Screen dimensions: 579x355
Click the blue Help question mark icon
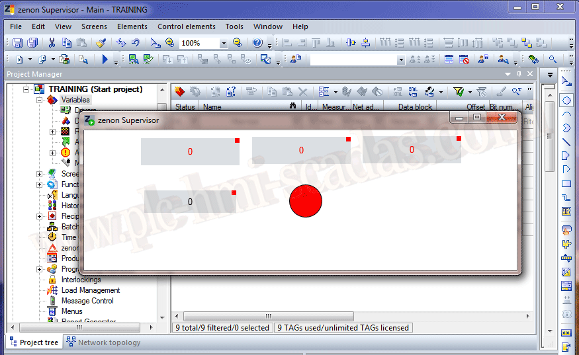[x=257, y=43]
